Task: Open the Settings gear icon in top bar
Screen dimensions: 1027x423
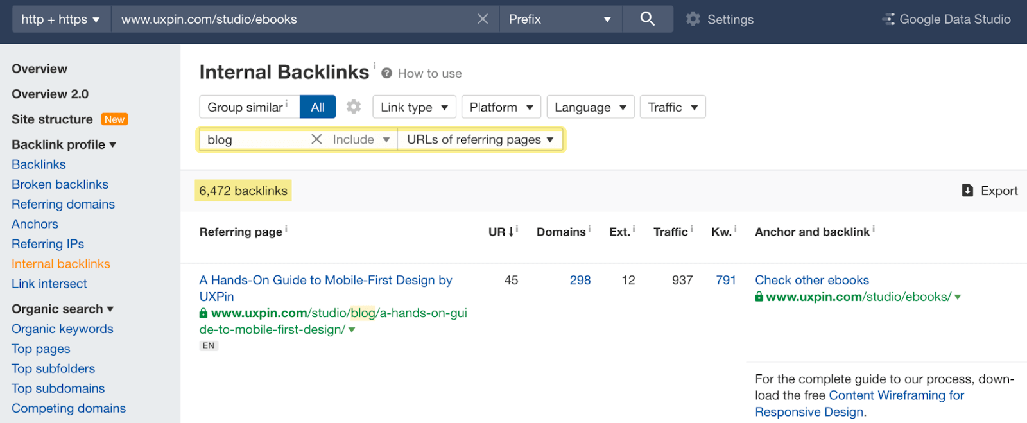Action: 693,19
